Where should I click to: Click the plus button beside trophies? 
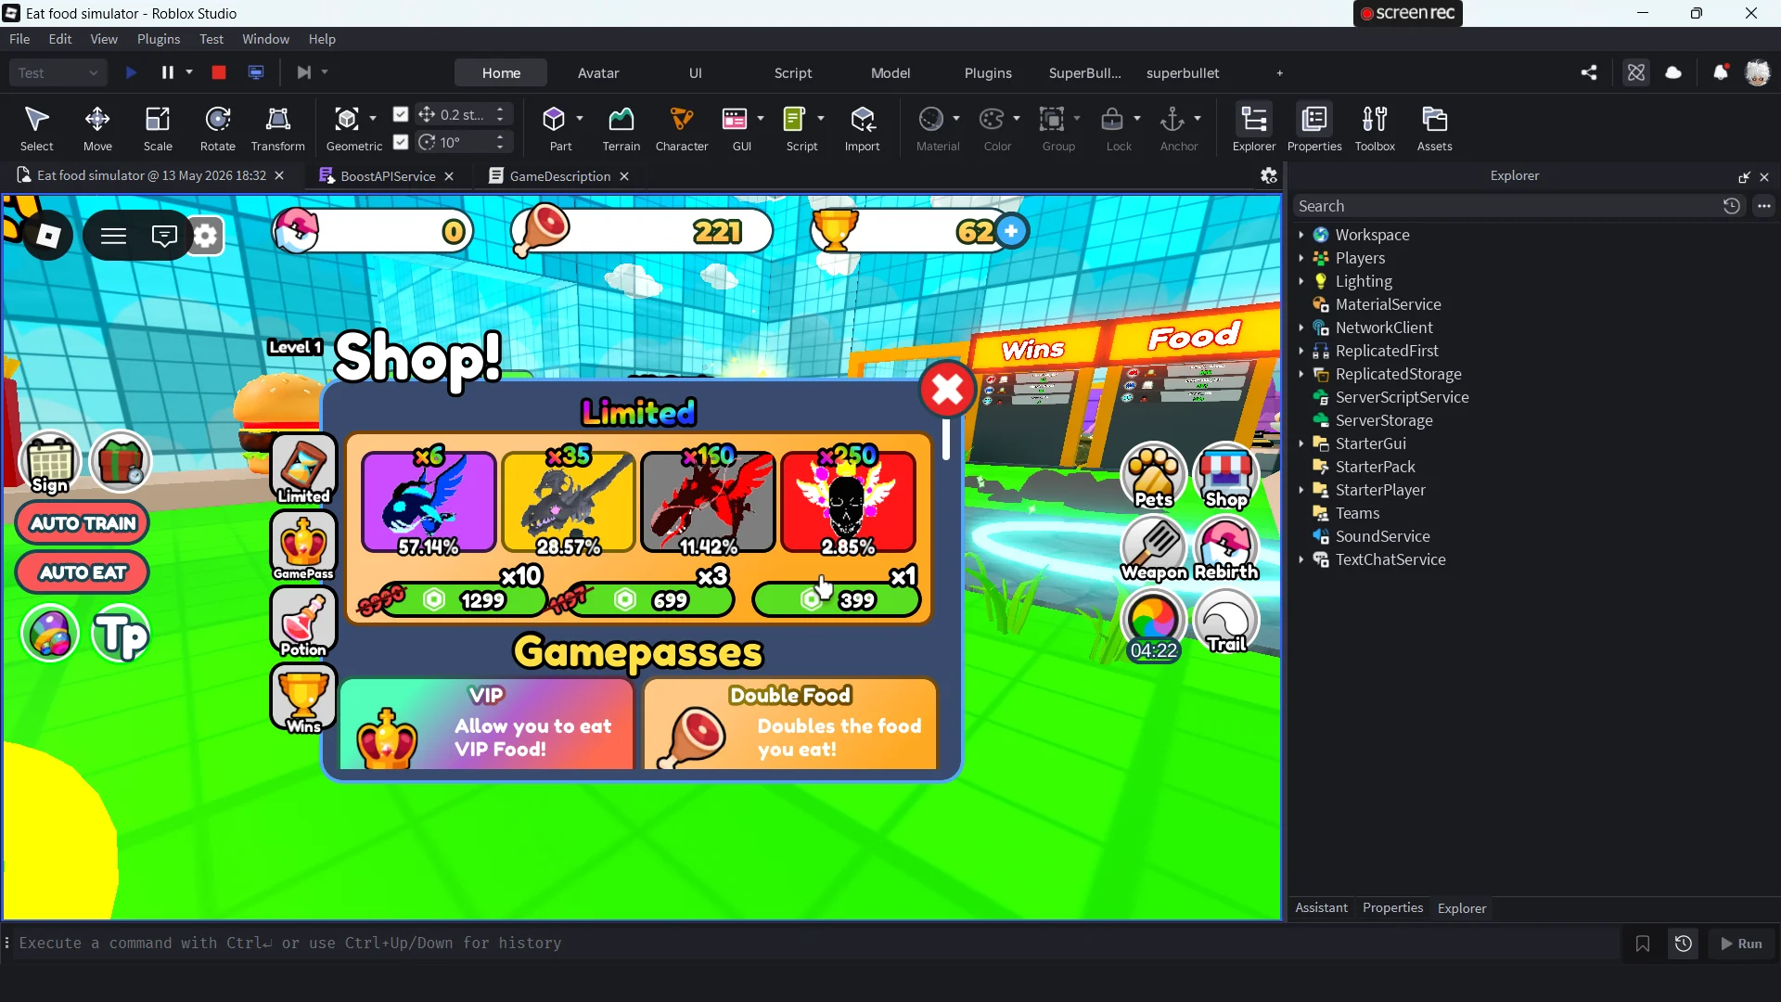pyautogui.click(x=1012, y=231)
